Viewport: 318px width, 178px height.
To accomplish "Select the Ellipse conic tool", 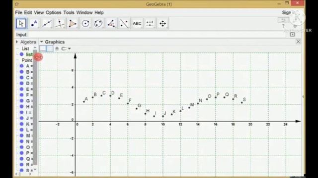I will tap(98, 23).
